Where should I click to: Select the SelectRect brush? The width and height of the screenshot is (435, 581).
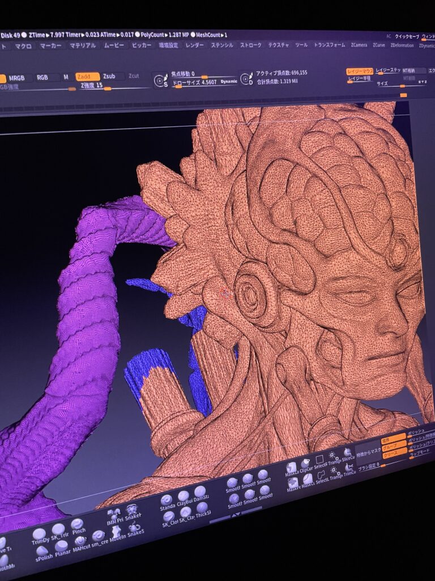321,462
